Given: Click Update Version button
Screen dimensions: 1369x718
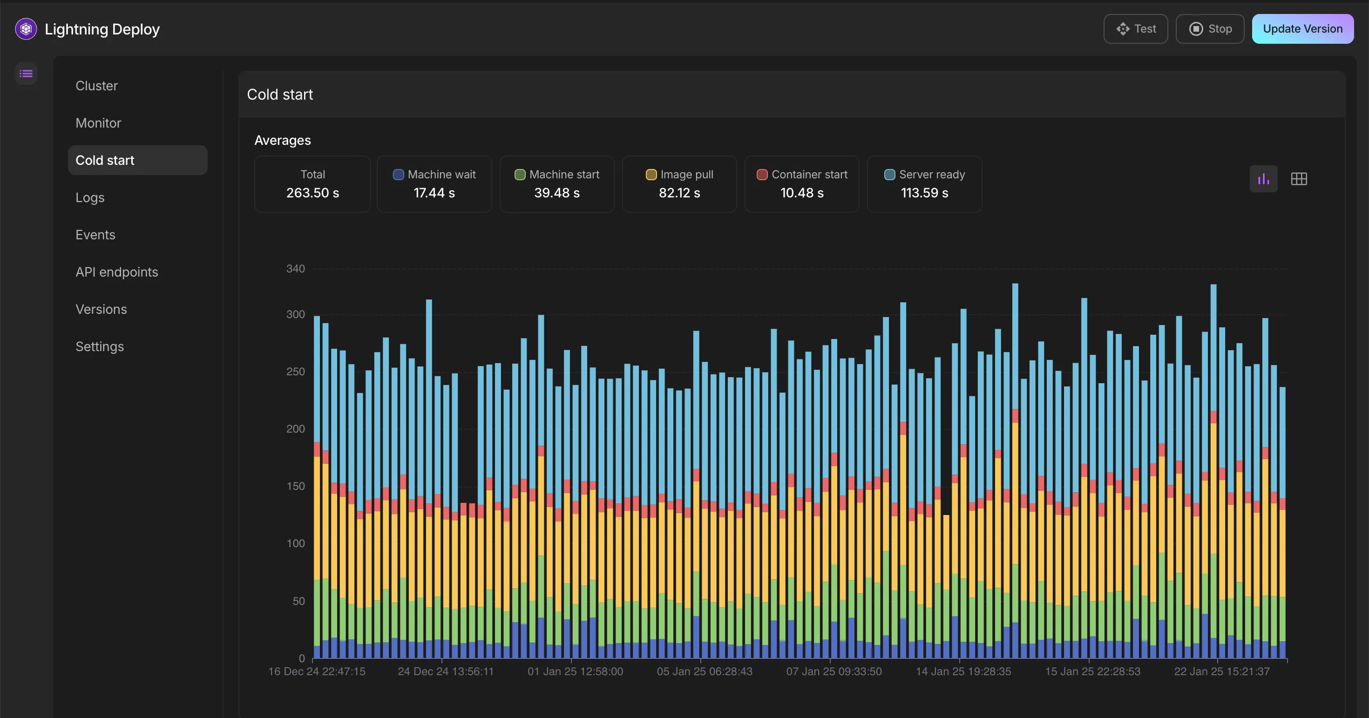Looking at the screenshot, I should coord(1302,29).
